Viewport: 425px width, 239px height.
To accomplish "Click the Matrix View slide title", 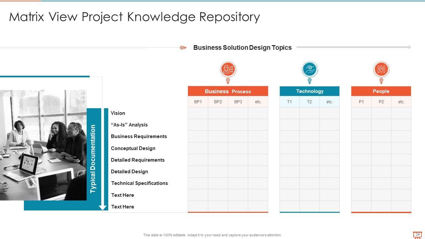I will coord(134,17).
